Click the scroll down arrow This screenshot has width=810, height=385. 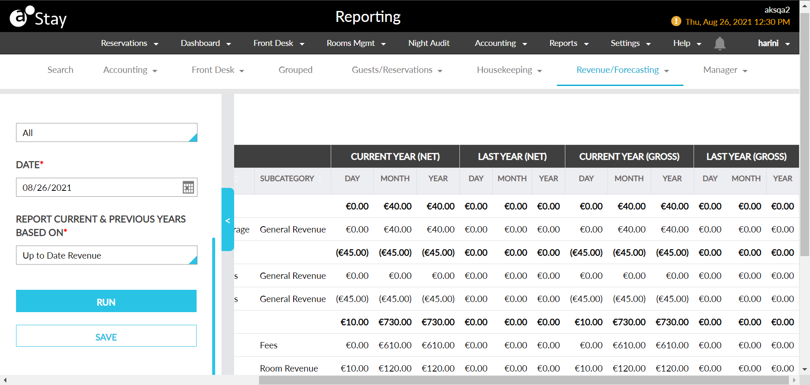point(805,369)
